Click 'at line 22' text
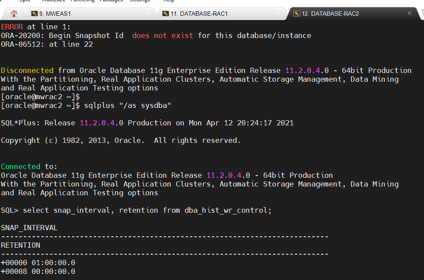The image size is (424, 280). (71, 44)
